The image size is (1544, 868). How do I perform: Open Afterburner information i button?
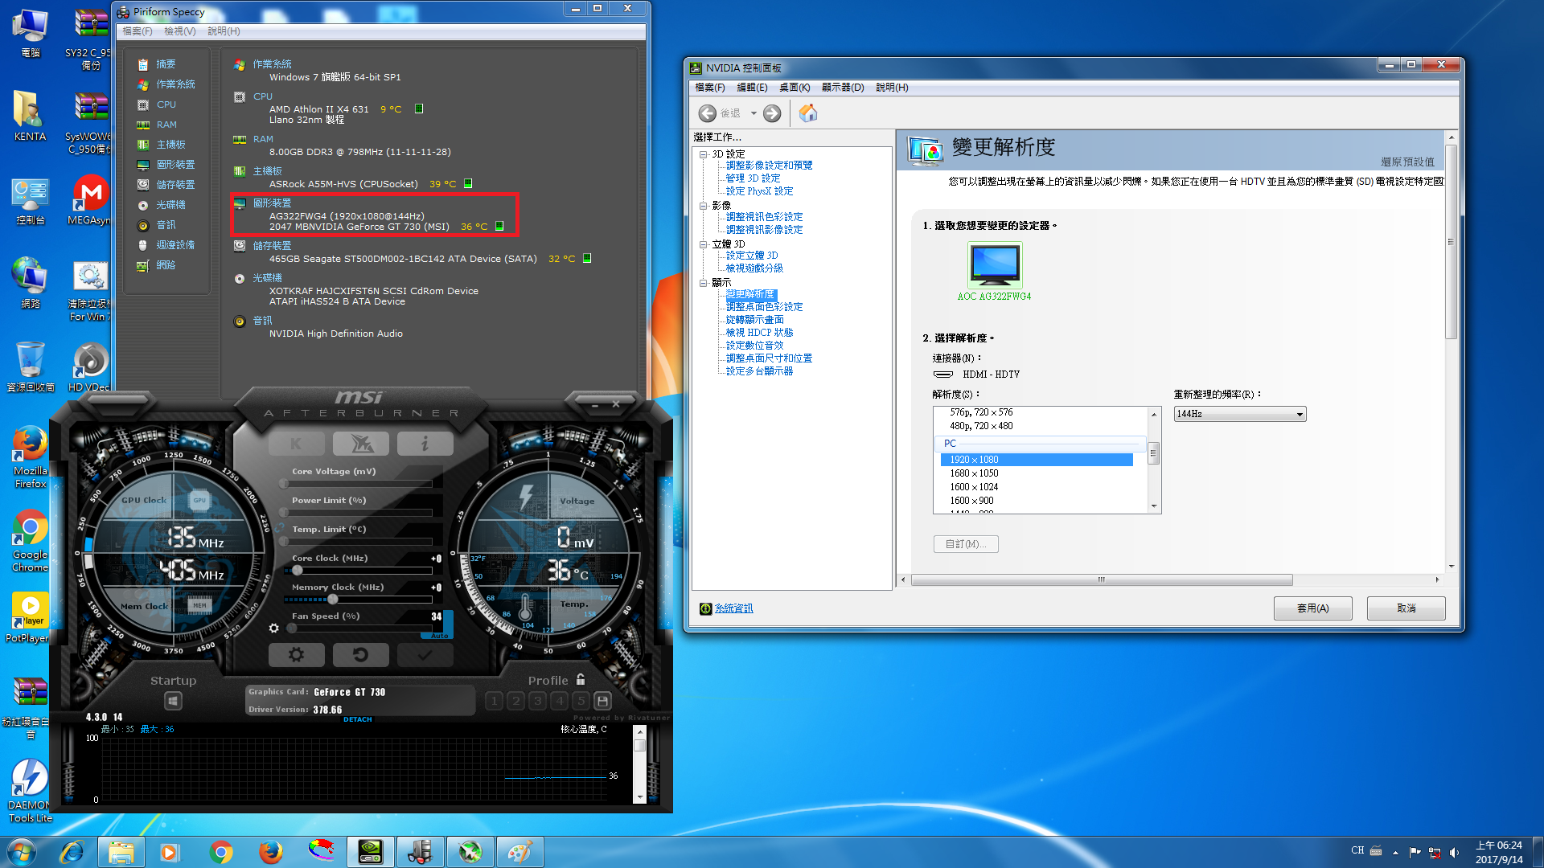point(425,444)
